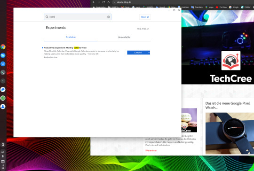The height and width of the screenshot is (171, 254).
Task: Click the Experiments heading
Action: [x=56, y=28]
